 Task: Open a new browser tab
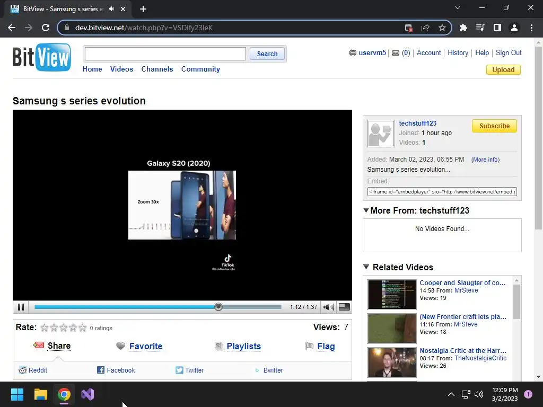tap(143, 9)
